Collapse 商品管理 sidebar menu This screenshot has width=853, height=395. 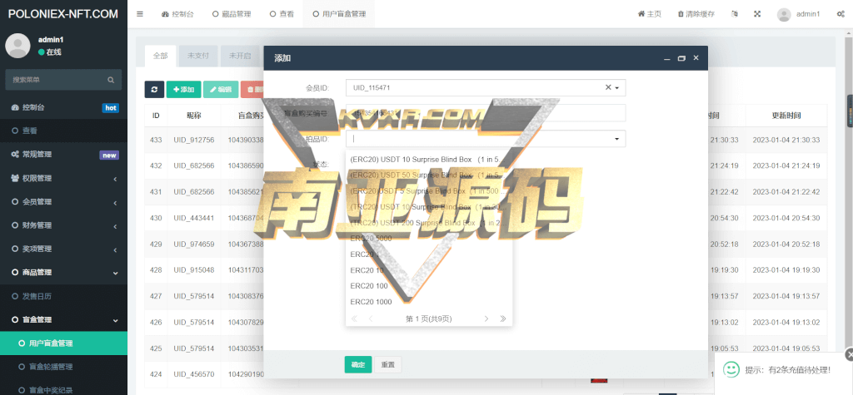point(63,272)
